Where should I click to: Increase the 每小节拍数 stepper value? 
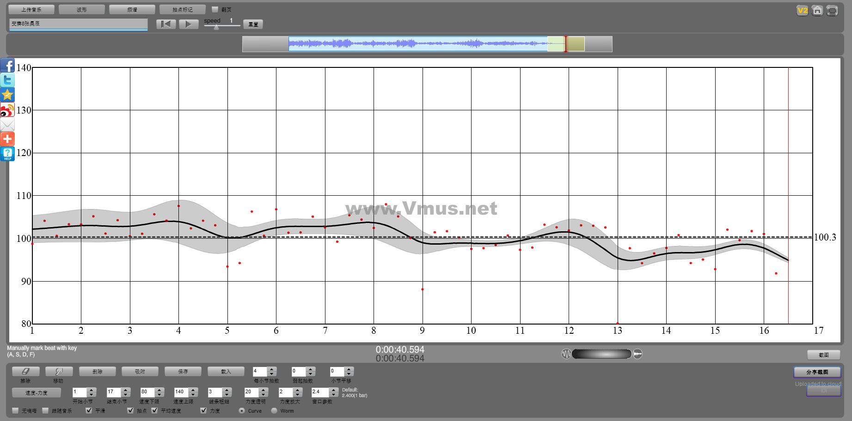tap(272, 369)
